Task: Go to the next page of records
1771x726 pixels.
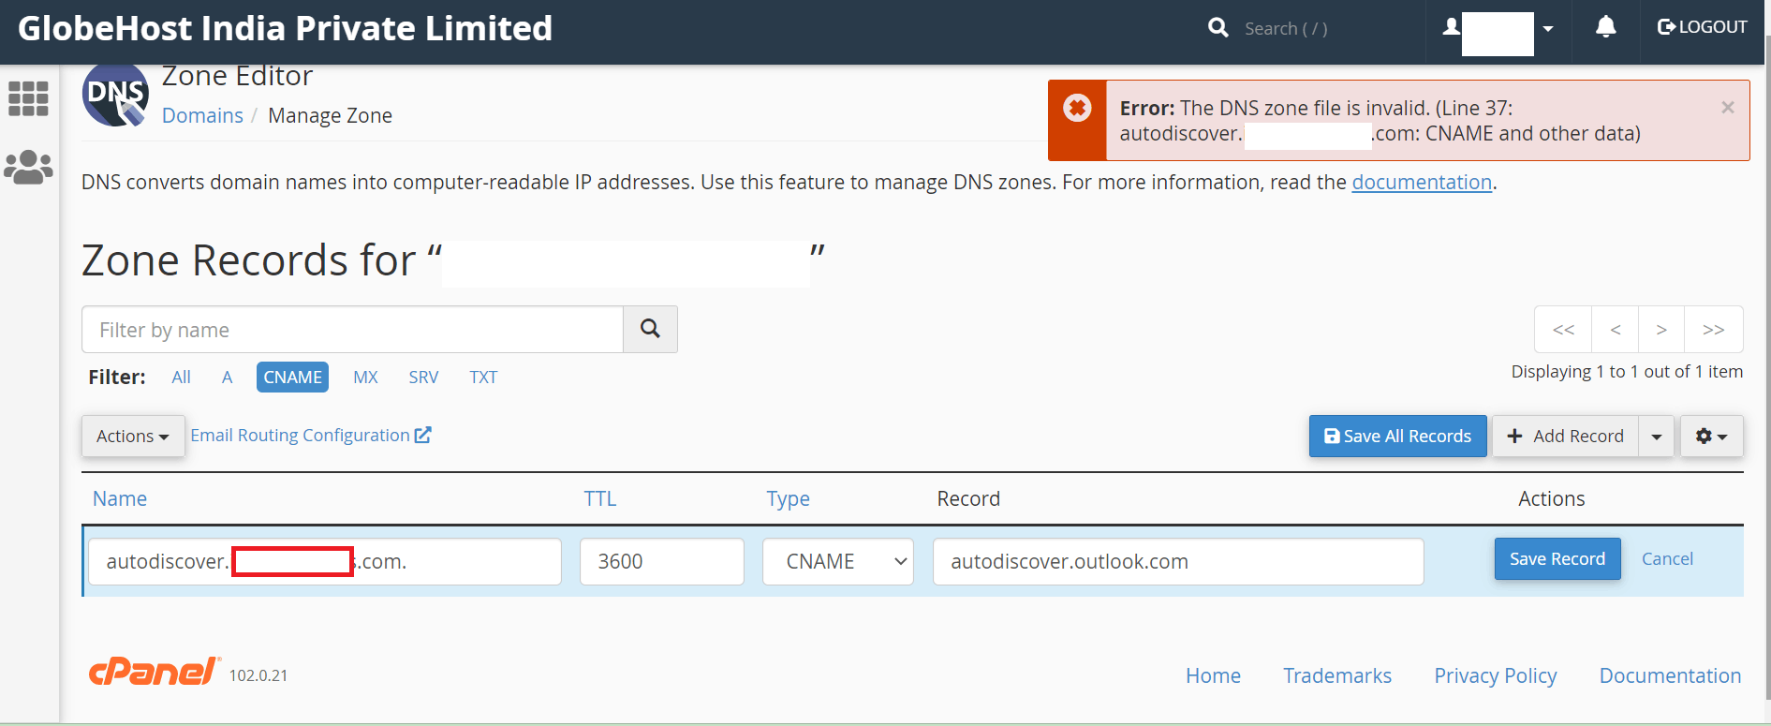Action: click(1660, 330)
